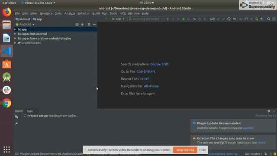Click the More link in inotify warning
This screenshot has height=156, width=277.
tap(262, 143)
